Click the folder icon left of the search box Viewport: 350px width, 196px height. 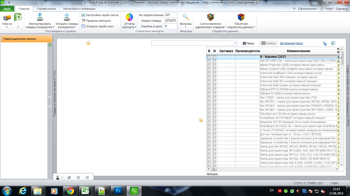[x=88, y=43]
